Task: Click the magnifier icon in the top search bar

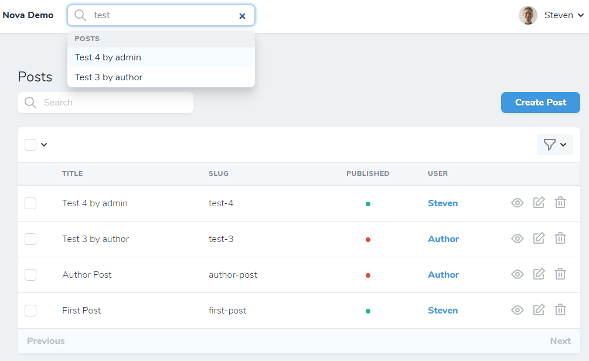Action: click(x=80, y=15)
